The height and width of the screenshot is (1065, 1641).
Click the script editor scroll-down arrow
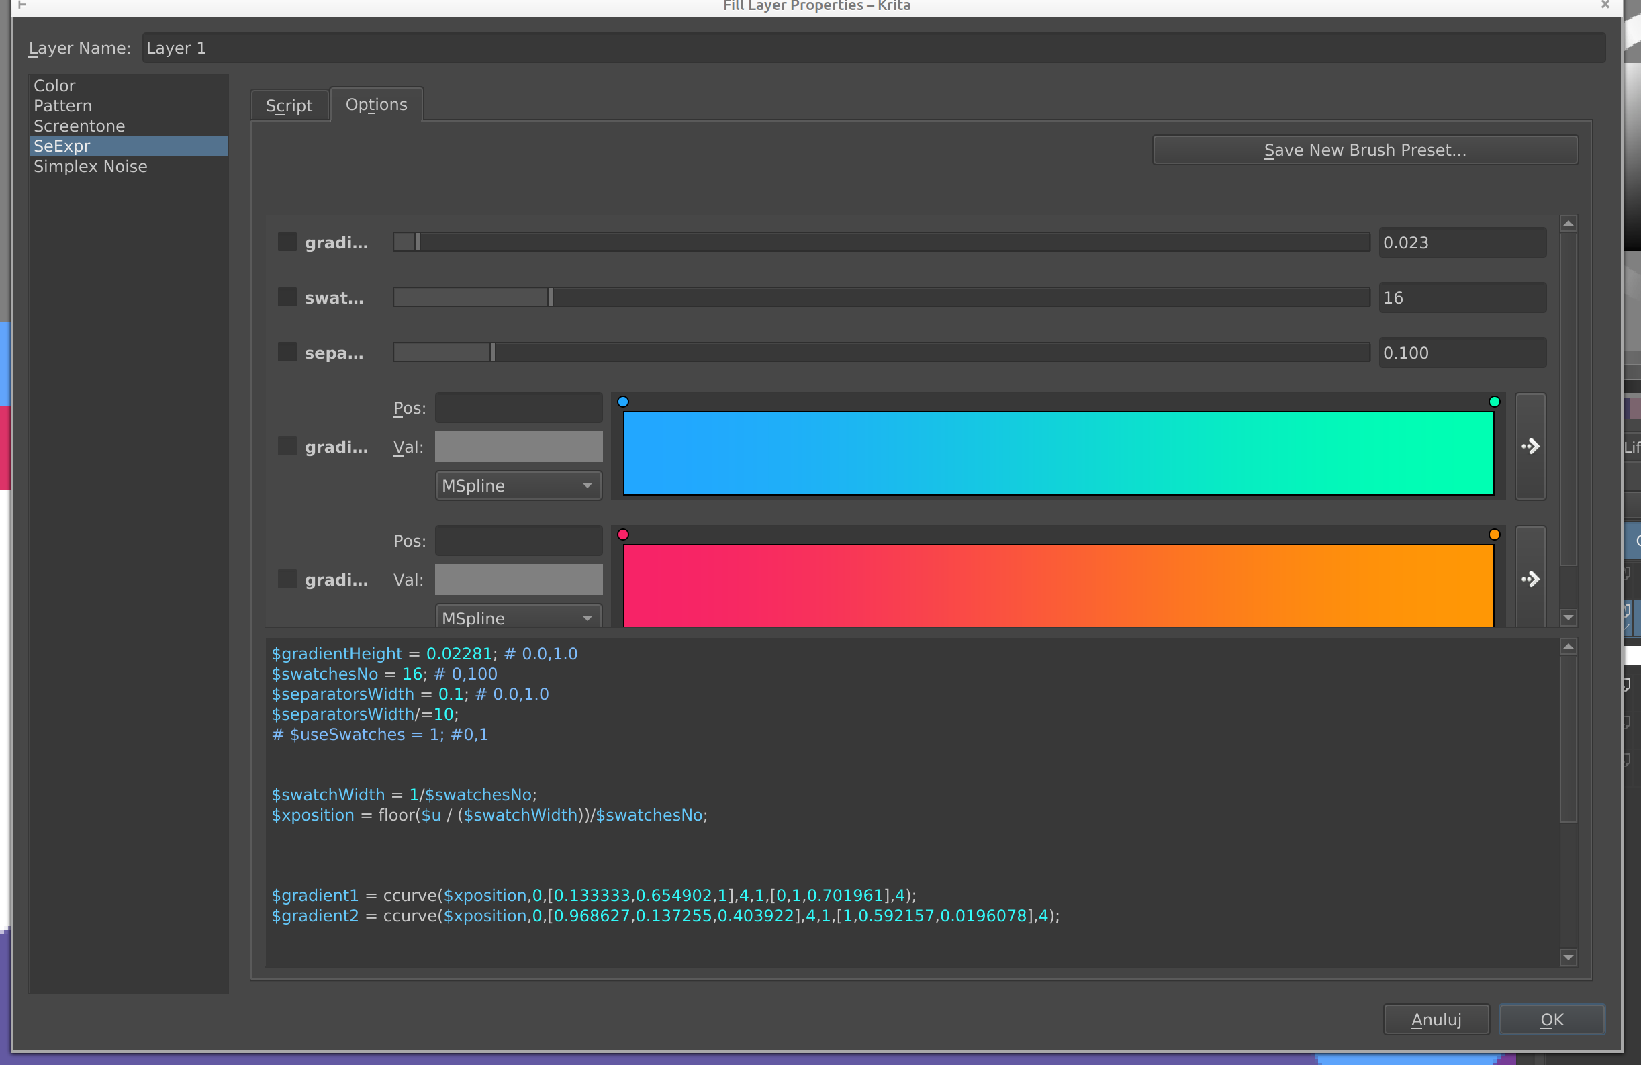click(x=1568, y=957)
